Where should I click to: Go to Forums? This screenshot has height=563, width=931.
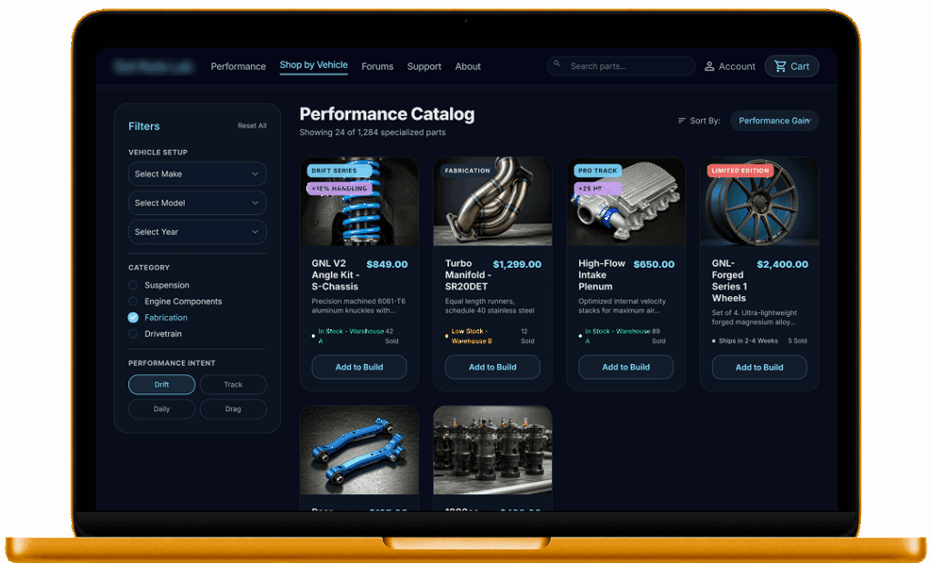click(x=377, y=66)
